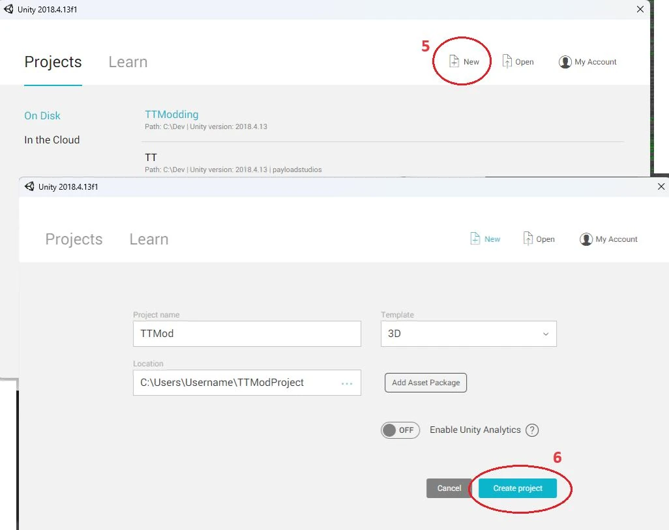Close the back Unity 2018.4.13f1 window

click(640, 9)
